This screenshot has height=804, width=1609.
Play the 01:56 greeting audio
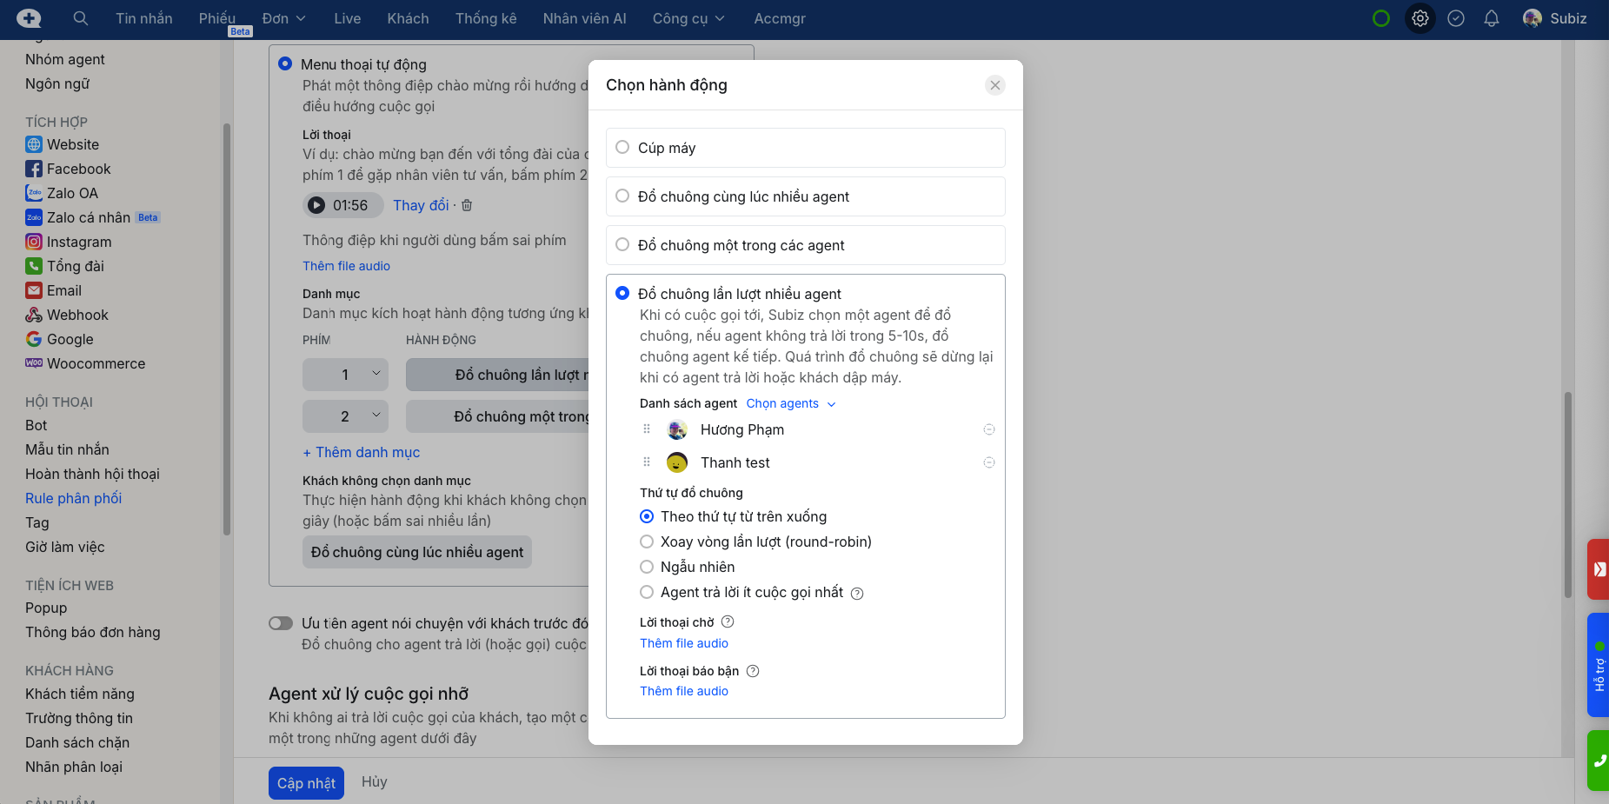(316, 205)
